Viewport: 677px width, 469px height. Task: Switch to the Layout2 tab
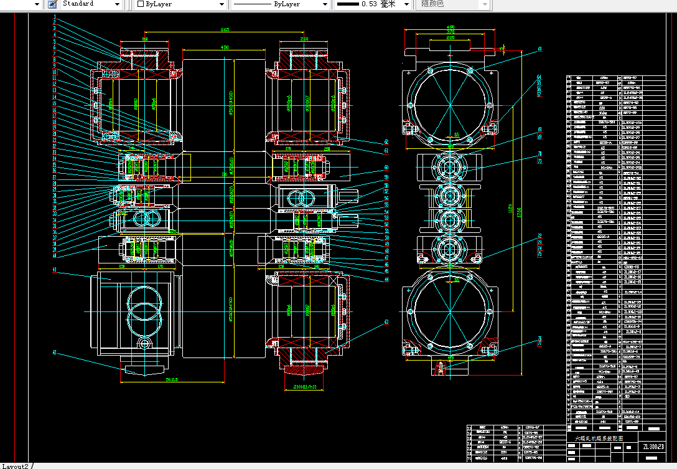(15, 466)
